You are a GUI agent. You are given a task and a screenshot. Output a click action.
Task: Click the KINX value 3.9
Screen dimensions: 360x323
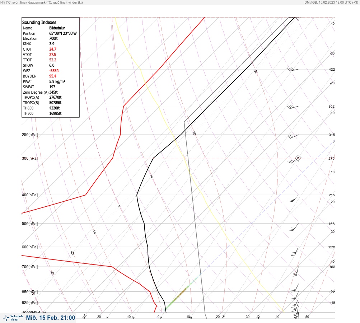(x=52, y=44)
